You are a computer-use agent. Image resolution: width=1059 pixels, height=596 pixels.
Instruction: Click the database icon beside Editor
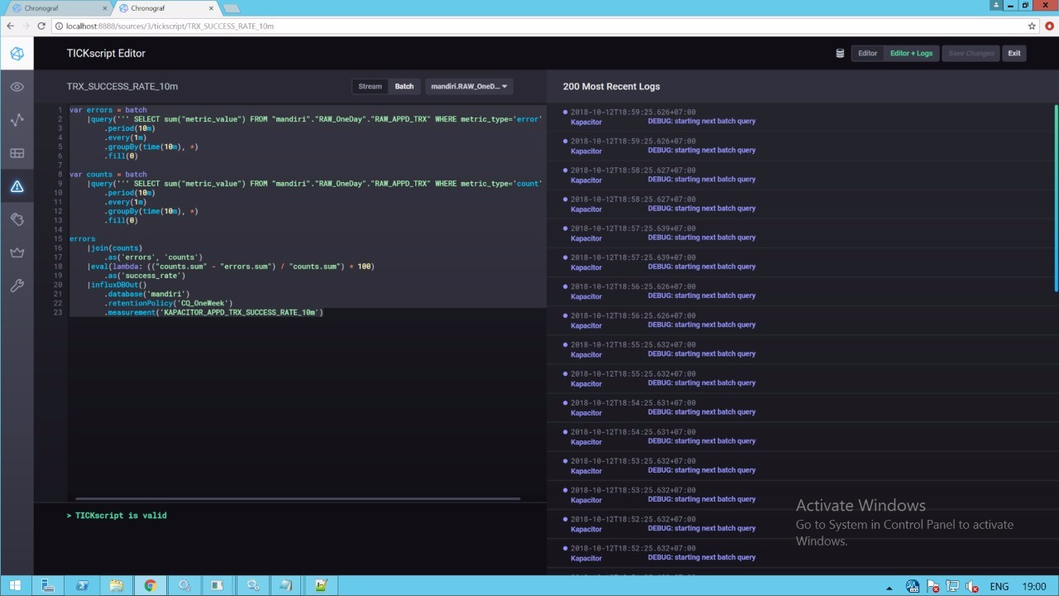[840, 53]
